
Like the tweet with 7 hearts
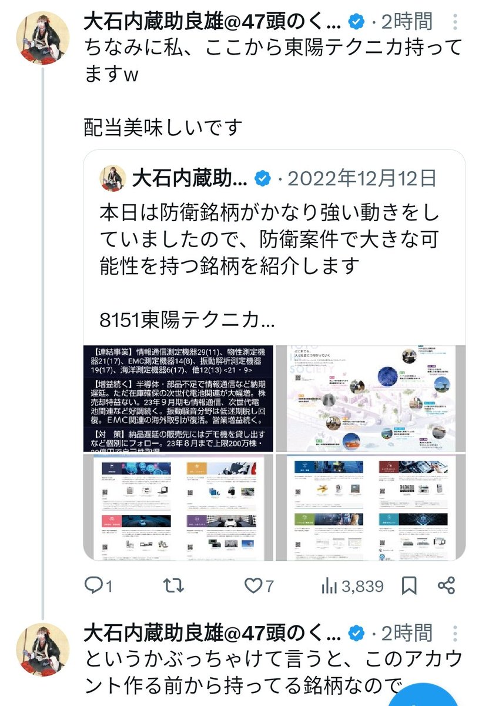click(259, 585)
